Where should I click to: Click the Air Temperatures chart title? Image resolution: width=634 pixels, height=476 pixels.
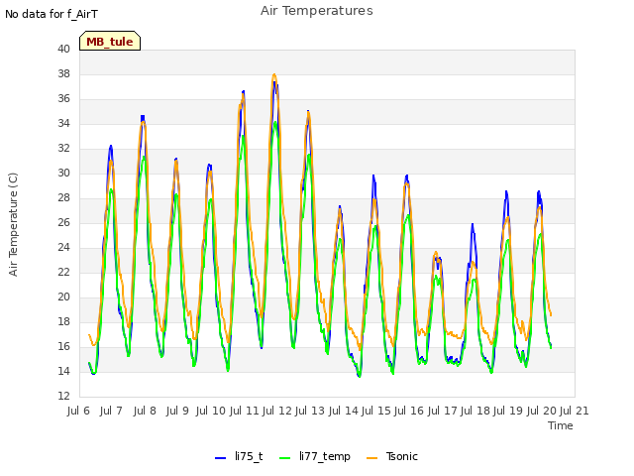pyautogui.click(x=317, y=11)
